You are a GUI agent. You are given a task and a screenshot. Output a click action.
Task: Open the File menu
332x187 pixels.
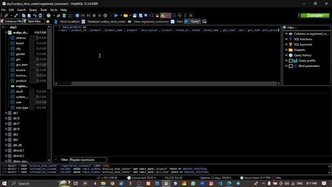click(4, 10)
